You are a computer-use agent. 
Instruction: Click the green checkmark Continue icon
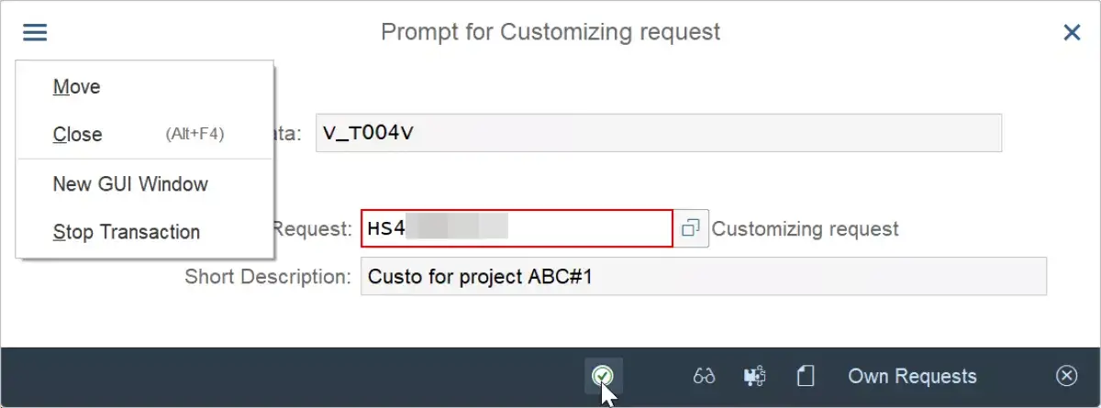[x=604, y=376]
